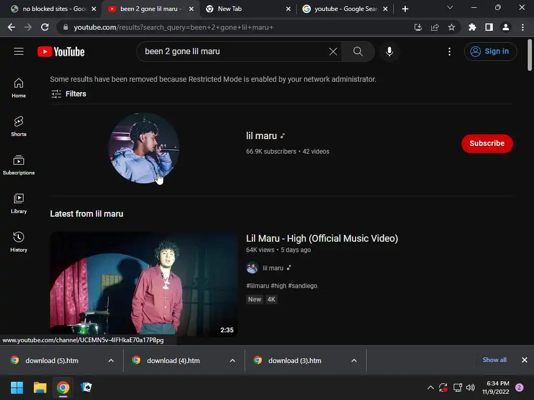Open the clock showing 6:34 PM

point(495,387)
